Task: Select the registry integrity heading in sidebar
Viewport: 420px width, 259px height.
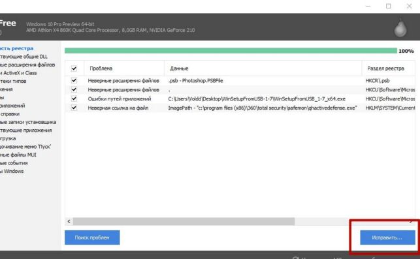Action: point(16,48)
